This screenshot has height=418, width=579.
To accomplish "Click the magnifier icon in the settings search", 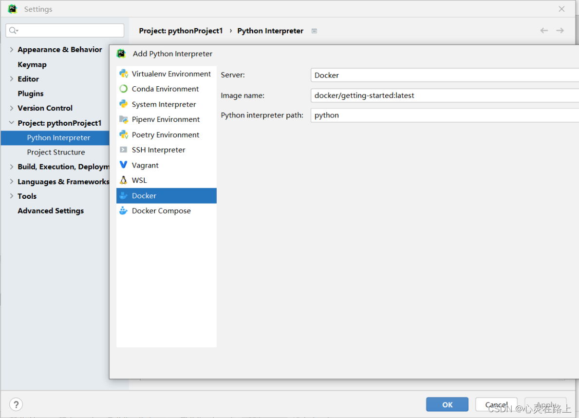I will (14, 30).
